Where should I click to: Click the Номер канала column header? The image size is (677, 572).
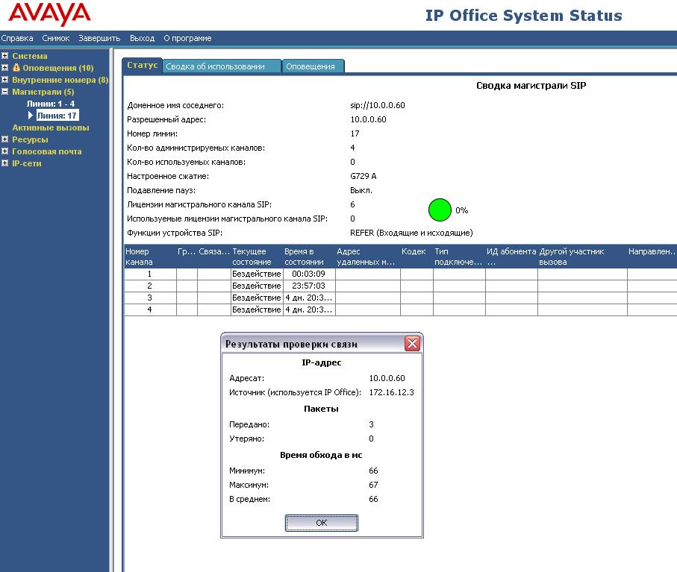tap(150, 257)
